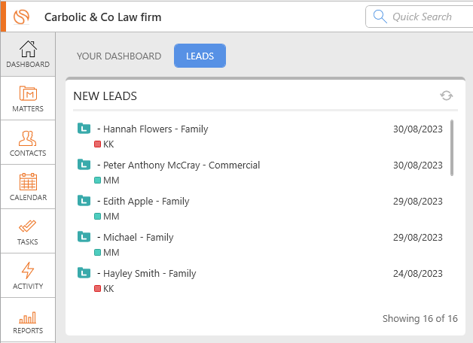Click the magnifier search icon
The width and height of the screenshot is (473, 343).
[x=380, y=17]
